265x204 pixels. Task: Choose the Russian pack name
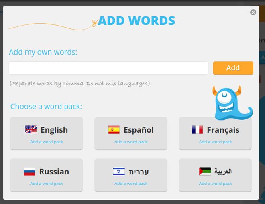[54, 172]
